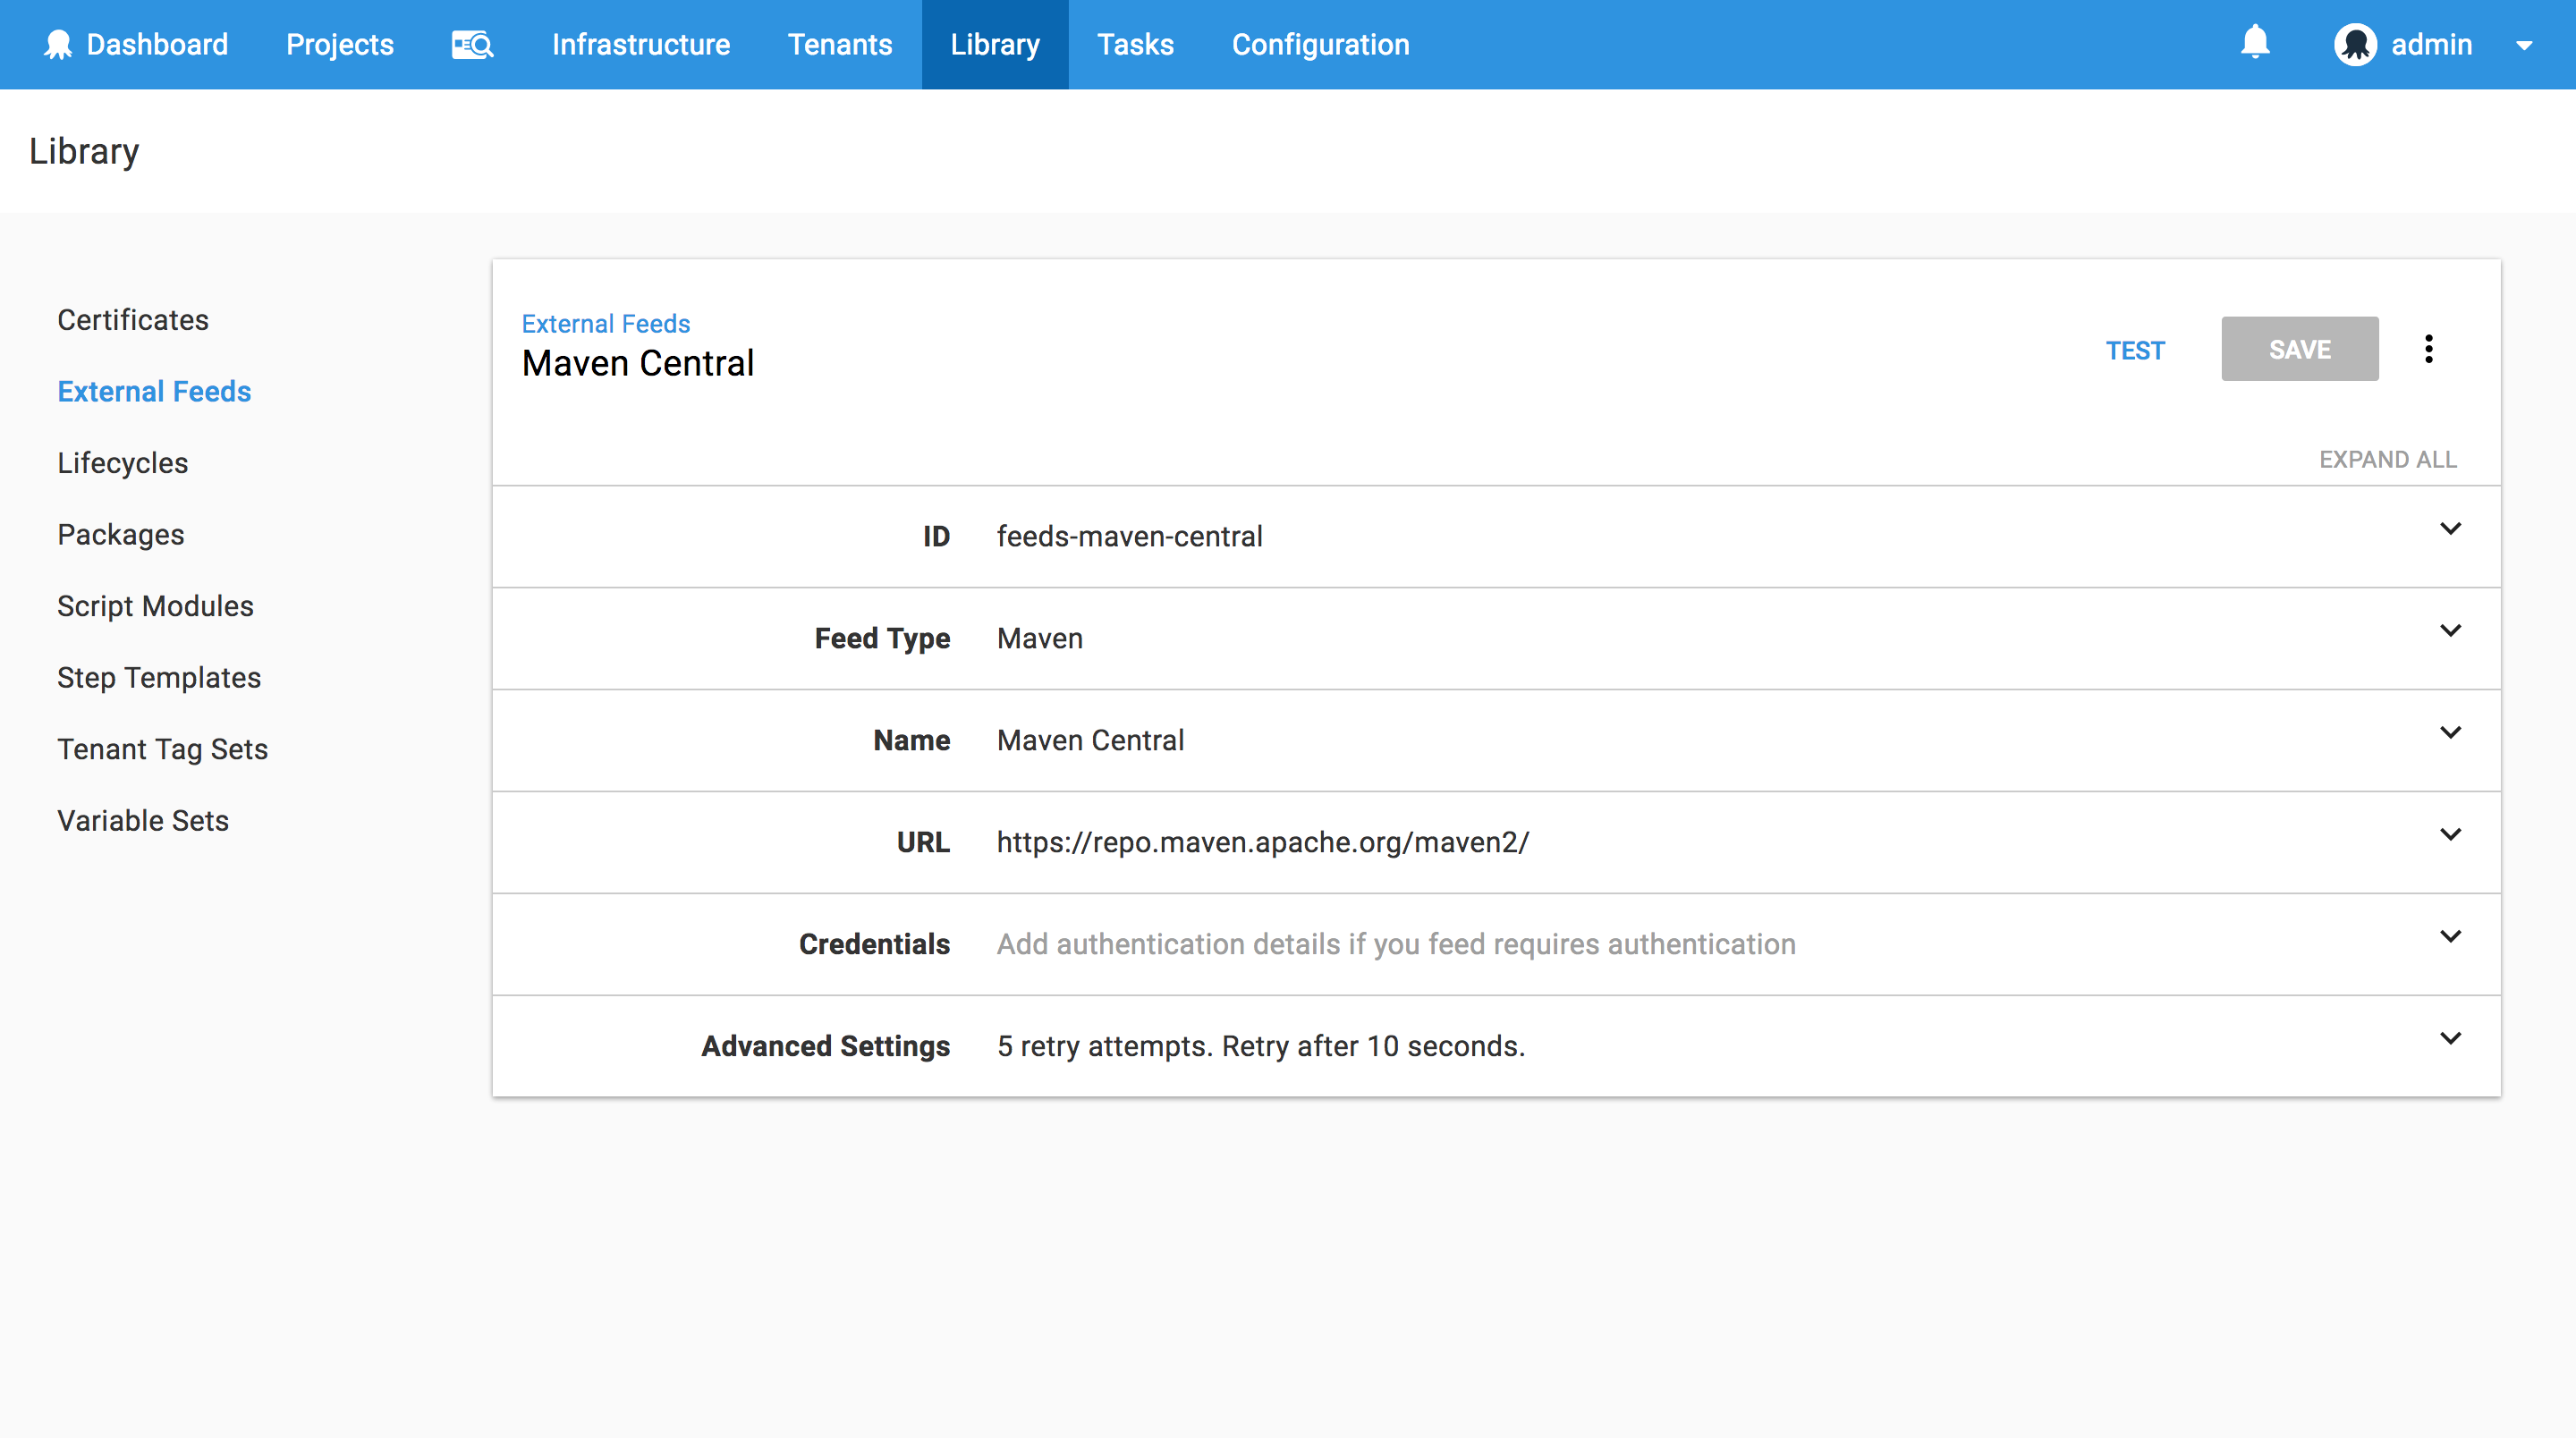2576x1438 pixels.
Task: Select Step Templates in the sidebar
Action: (159, 677)
